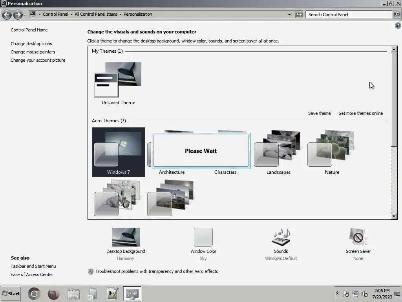Open Control Panel Home link

point(29,30)
